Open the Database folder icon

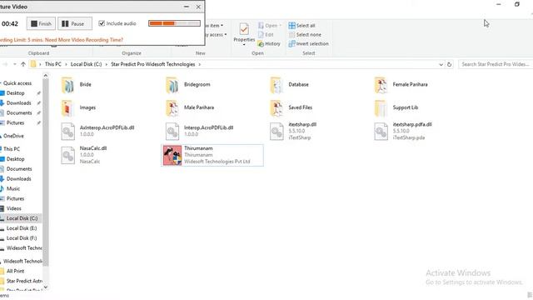click(276, 85)
